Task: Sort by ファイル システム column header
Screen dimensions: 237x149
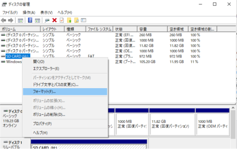Action: [x=100, y=29]
